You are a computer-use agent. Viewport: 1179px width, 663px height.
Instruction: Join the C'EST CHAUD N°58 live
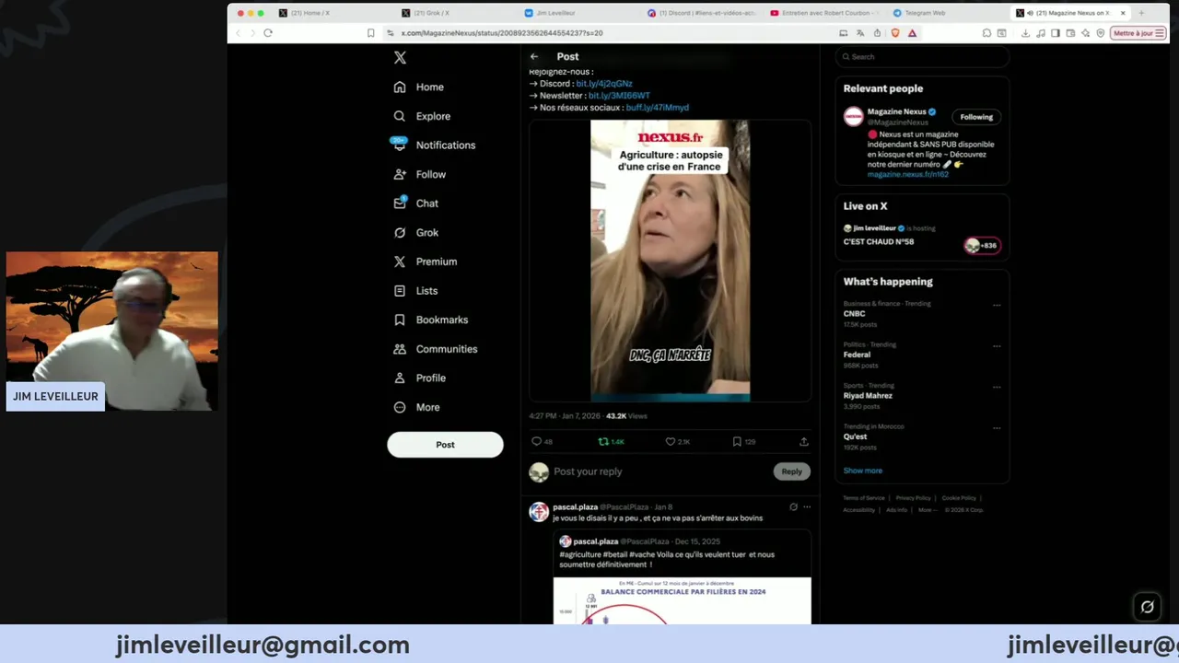pos(879,241)
